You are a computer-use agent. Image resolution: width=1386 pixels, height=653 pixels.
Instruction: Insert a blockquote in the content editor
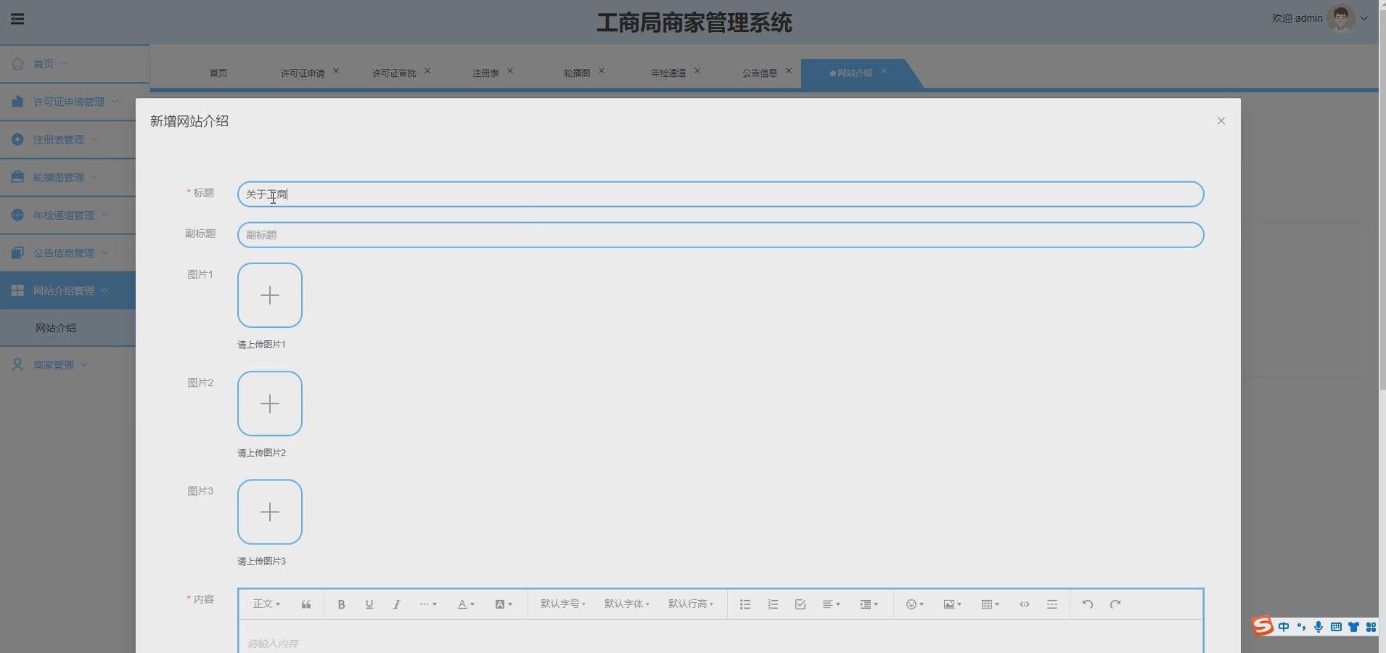(306, 604)
